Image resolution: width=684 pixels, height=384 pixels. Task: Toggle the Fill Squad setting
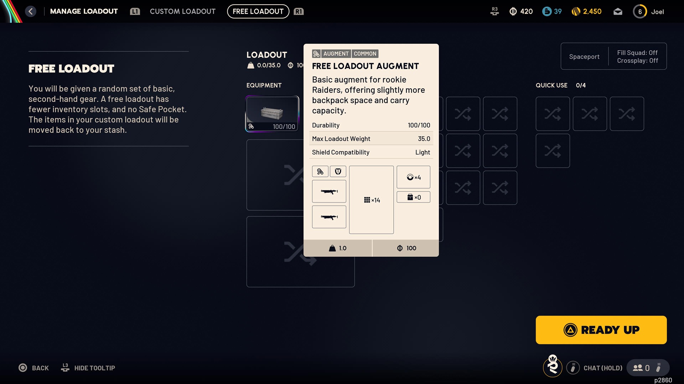click(637, 52)
